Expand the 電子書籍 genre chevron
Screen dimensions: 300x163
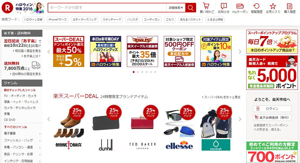point(40,134)
